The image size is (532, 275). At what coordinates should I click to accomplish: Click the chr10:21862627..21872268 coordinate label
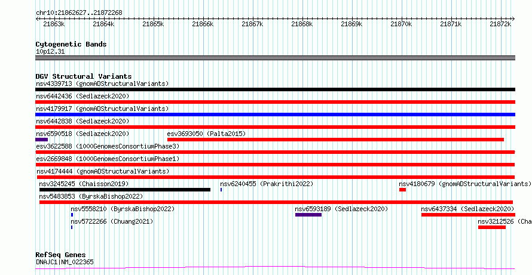click(x=79, y=13)
